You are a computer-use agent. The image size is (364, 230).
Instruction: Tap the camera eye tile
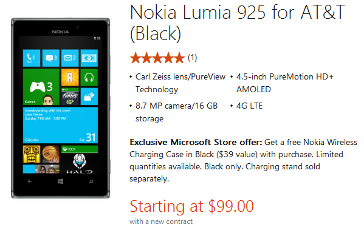tap(89, 58)
